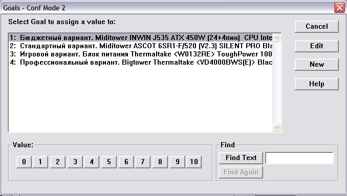Assign value 1 to the goal
Image resolution: width=347 pixels, height=196 pixels.
click(40, 162)
